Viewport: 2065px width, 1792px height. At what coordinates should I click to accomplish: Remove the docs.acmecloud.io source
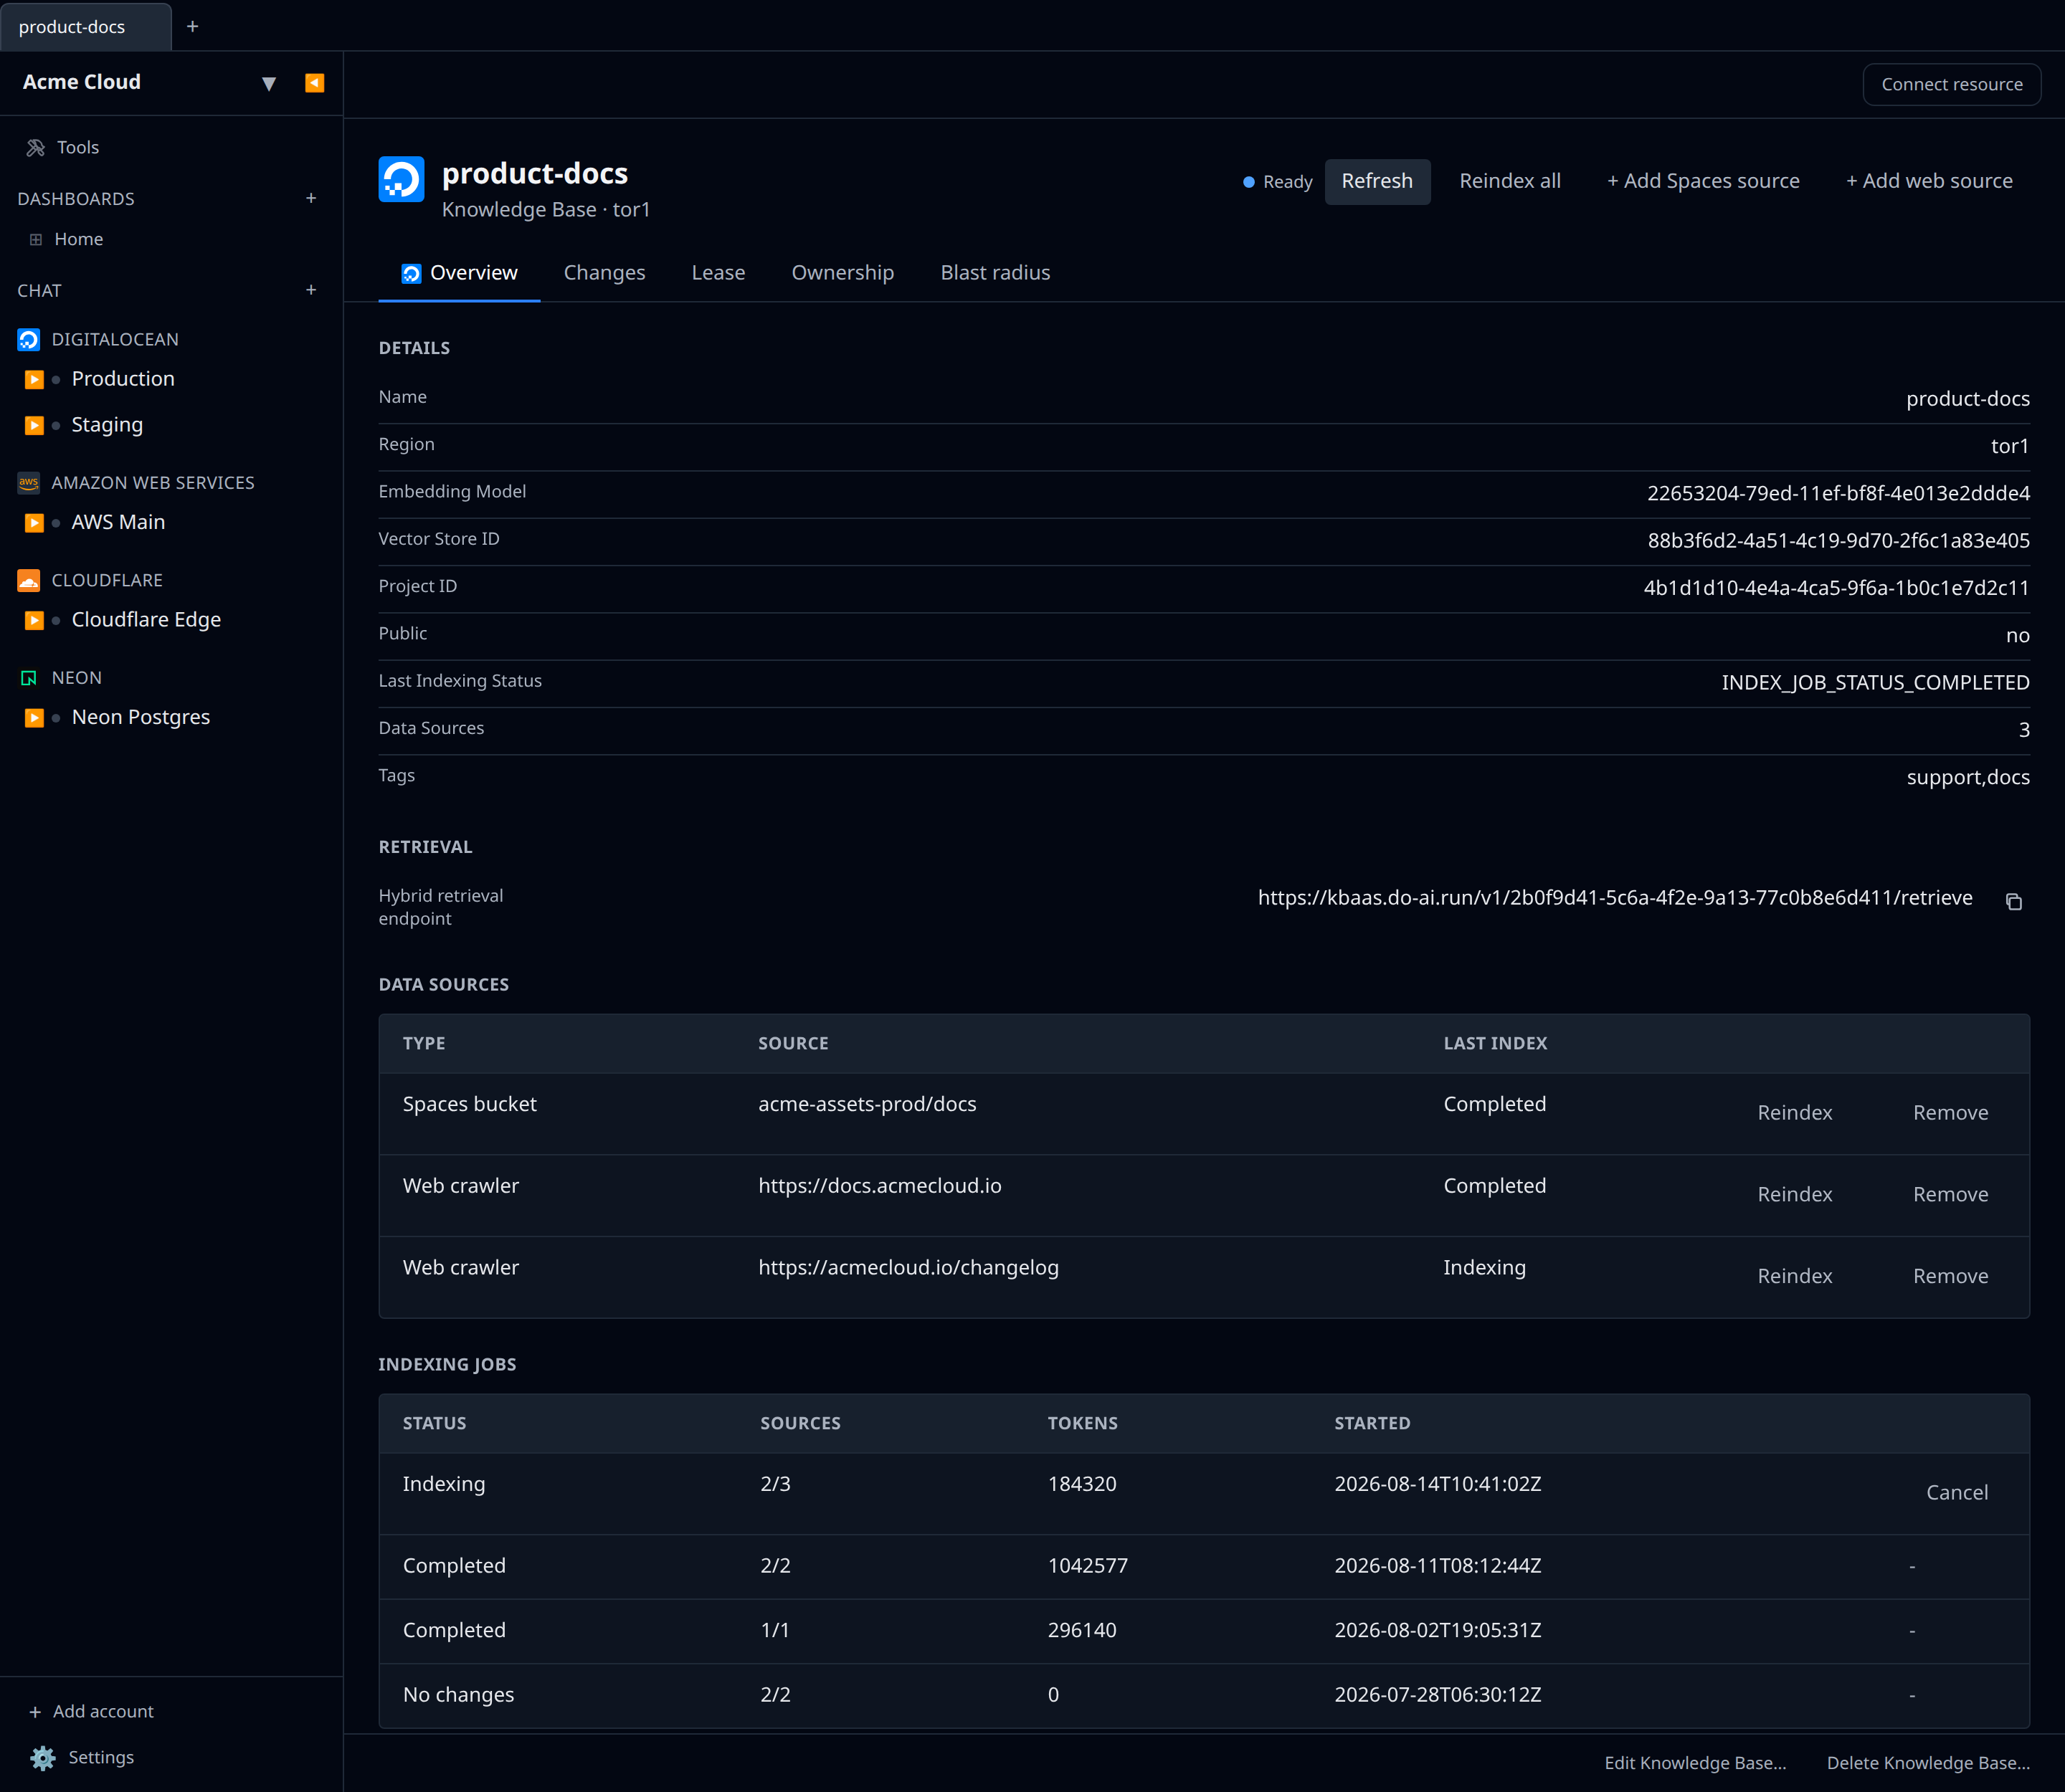(1950, 1195)
